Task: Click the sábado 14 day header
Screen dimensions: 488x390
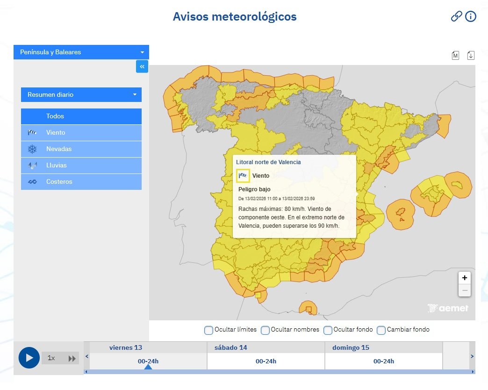Action: [230, 347]
